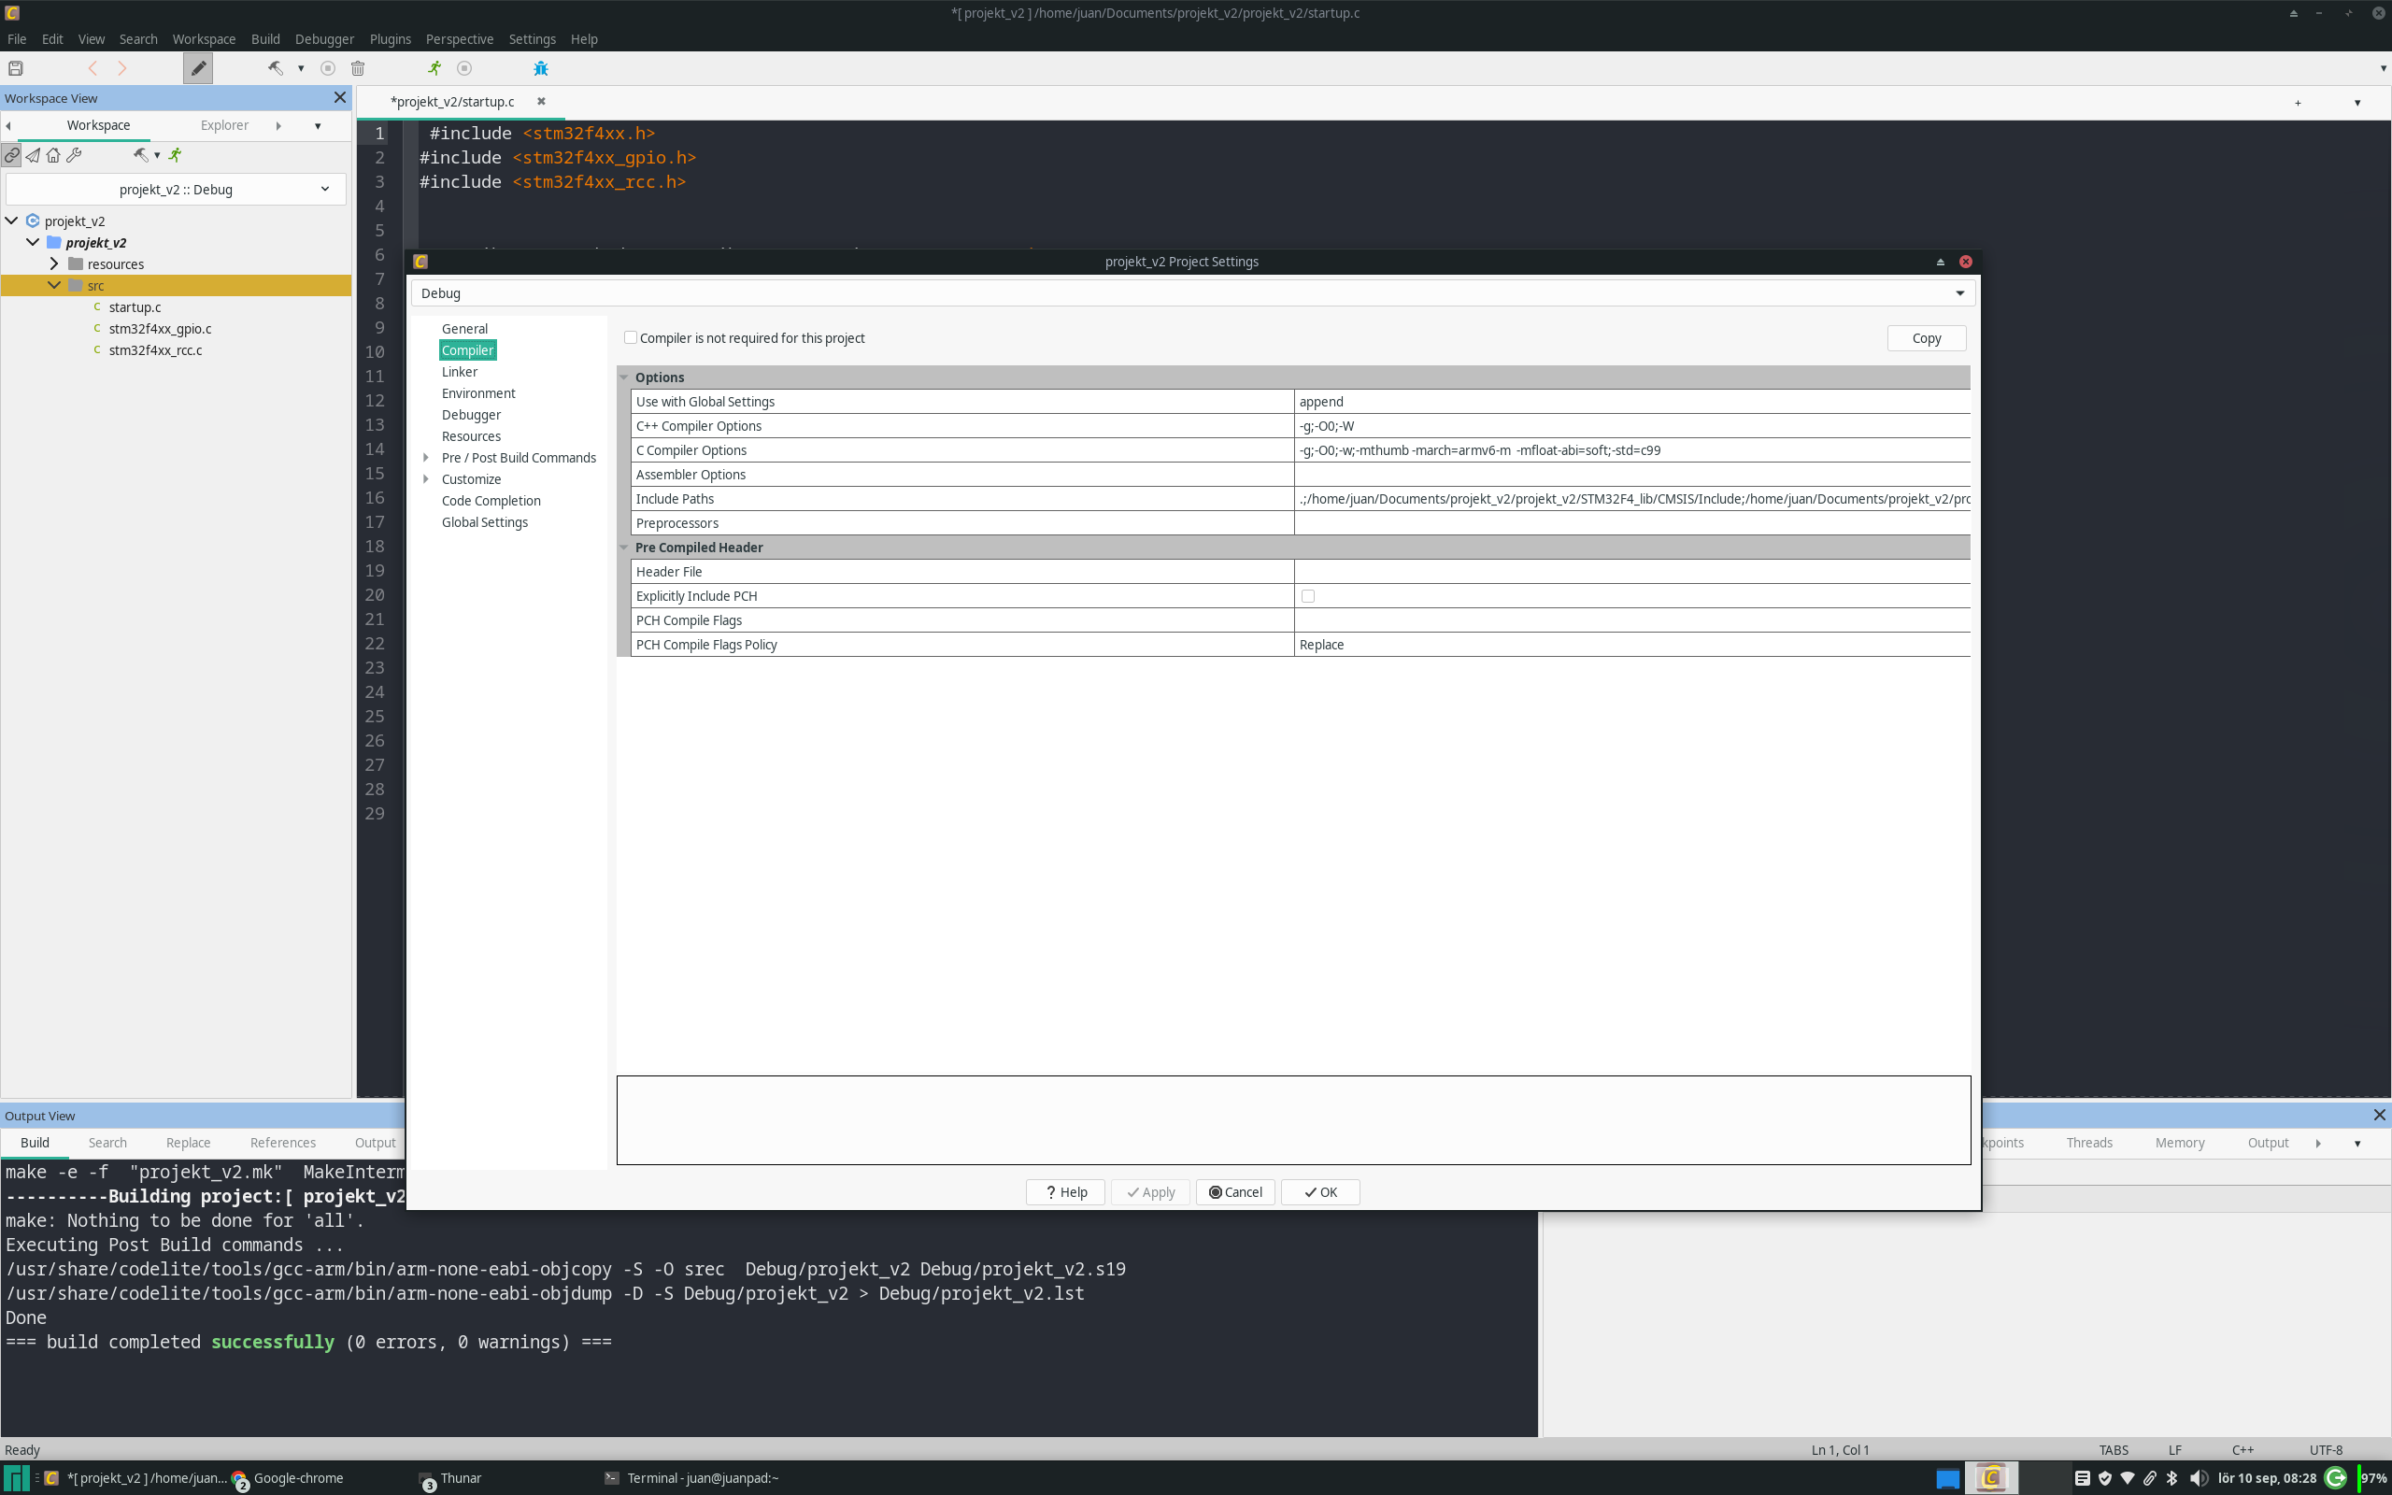Click the paper plane icon in Workspace View

(x=33, y=155)
